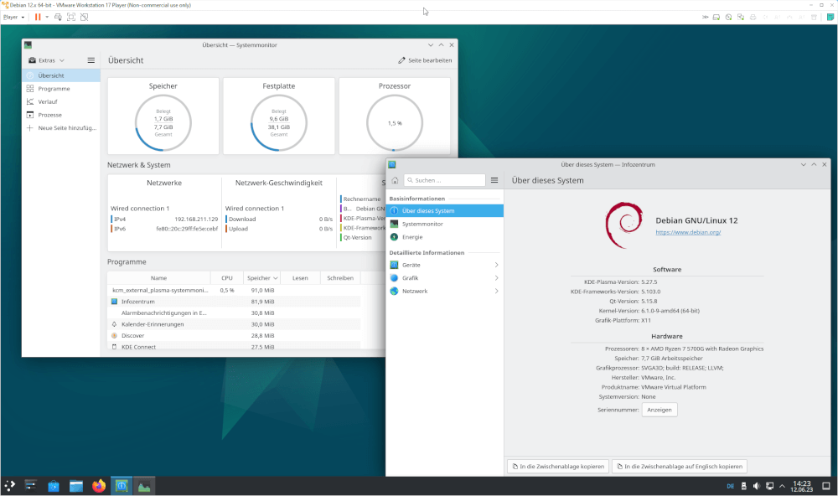Sort programs table by Lesen column

tap(300, 278)
